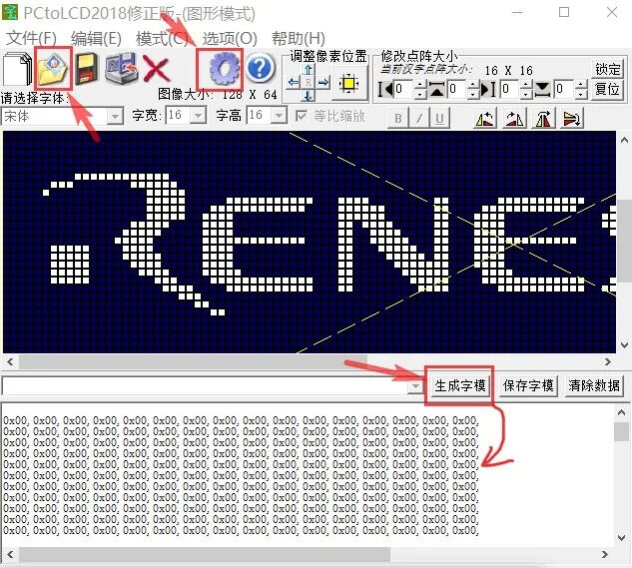
Task: Maximize the PCtoLCD2018 window
Action: coord(564,12)
